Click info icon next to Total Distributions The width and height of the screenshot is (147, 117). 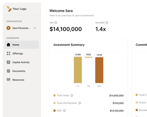tap(80, 103)
